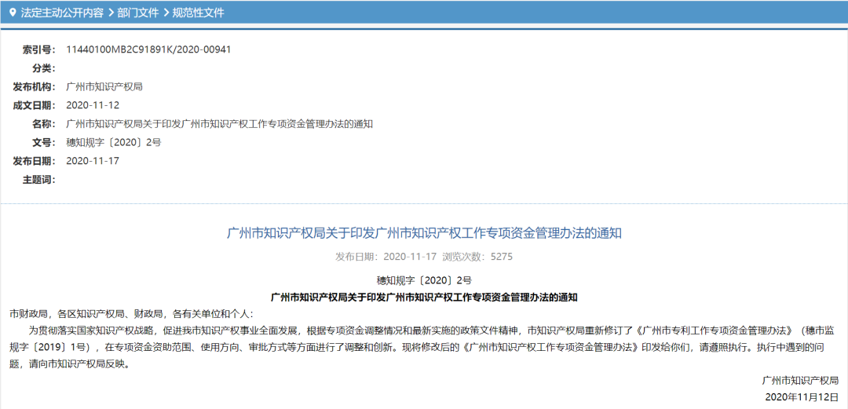Click the gray 发布日期：2020-11-17 under headline
Screen dimensions: 848x409
tap(386, 257)
